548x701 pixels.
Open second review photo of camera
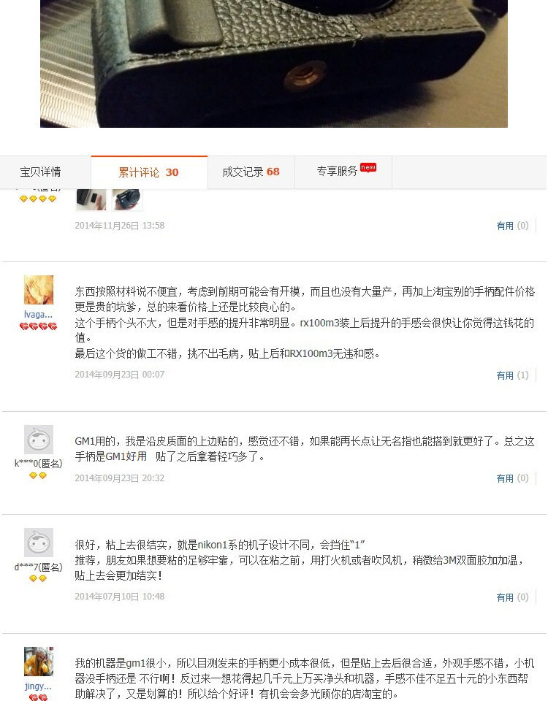pos(127,199)
